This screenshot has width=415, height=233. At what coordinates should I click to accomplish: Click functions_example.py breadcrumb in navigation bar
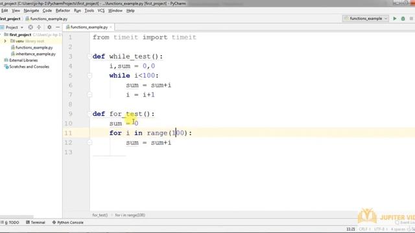coord(47,19)
